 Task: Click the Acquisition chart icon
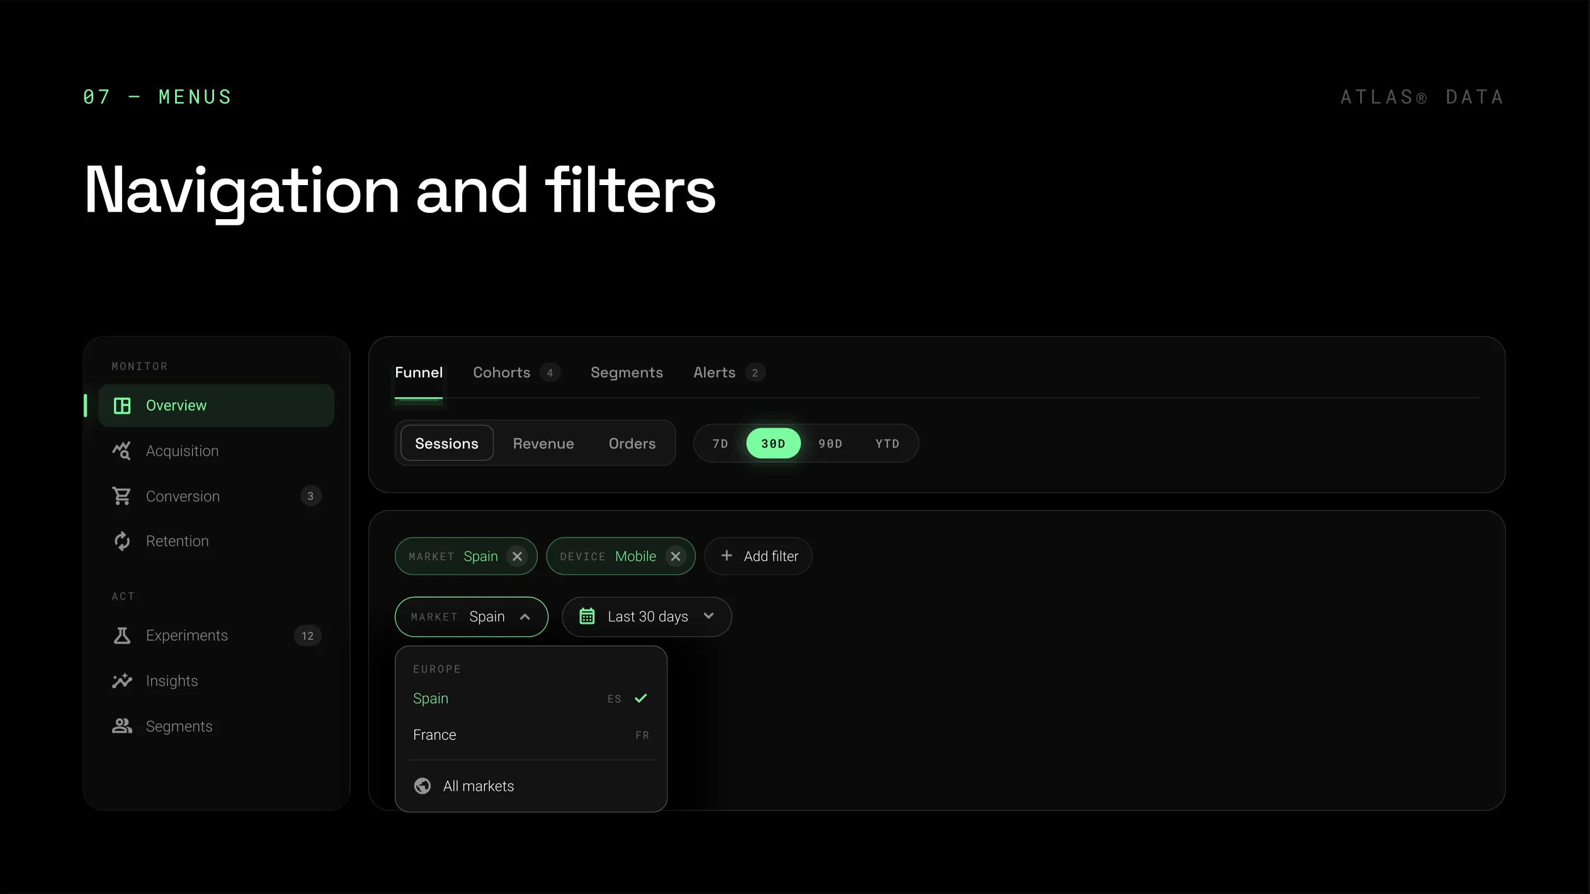[122, 451]
